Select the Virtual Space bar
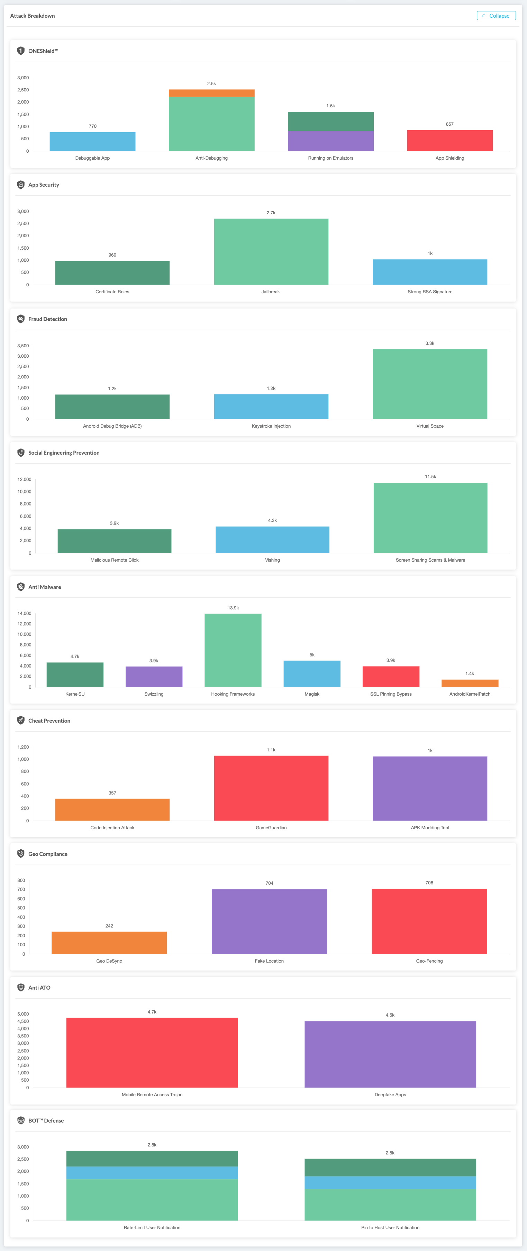The height and width of the screenshot is (1251, 527). [x=429, y=384]
